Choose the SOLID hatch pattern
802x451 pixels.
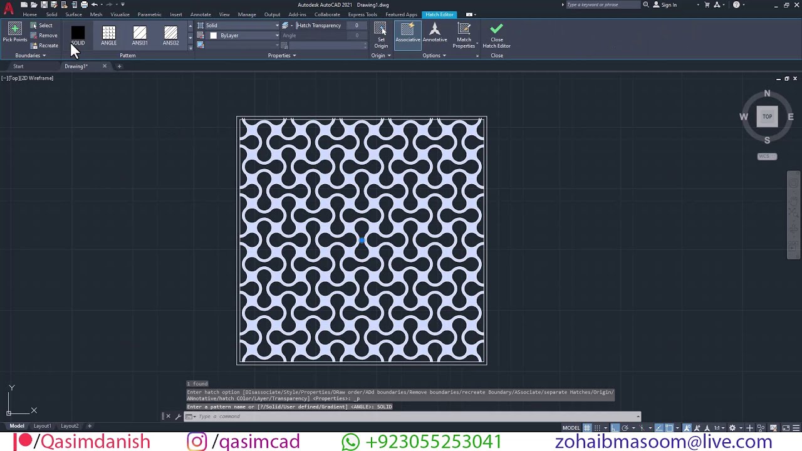[x=78, y=36]
